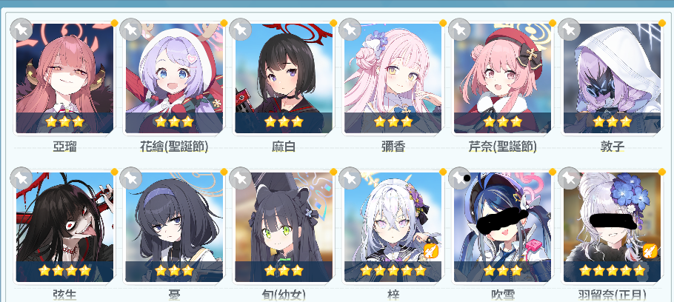Pin the 麻白 character card
Screen dimensions: 674x302
click(x=240, y=29)
